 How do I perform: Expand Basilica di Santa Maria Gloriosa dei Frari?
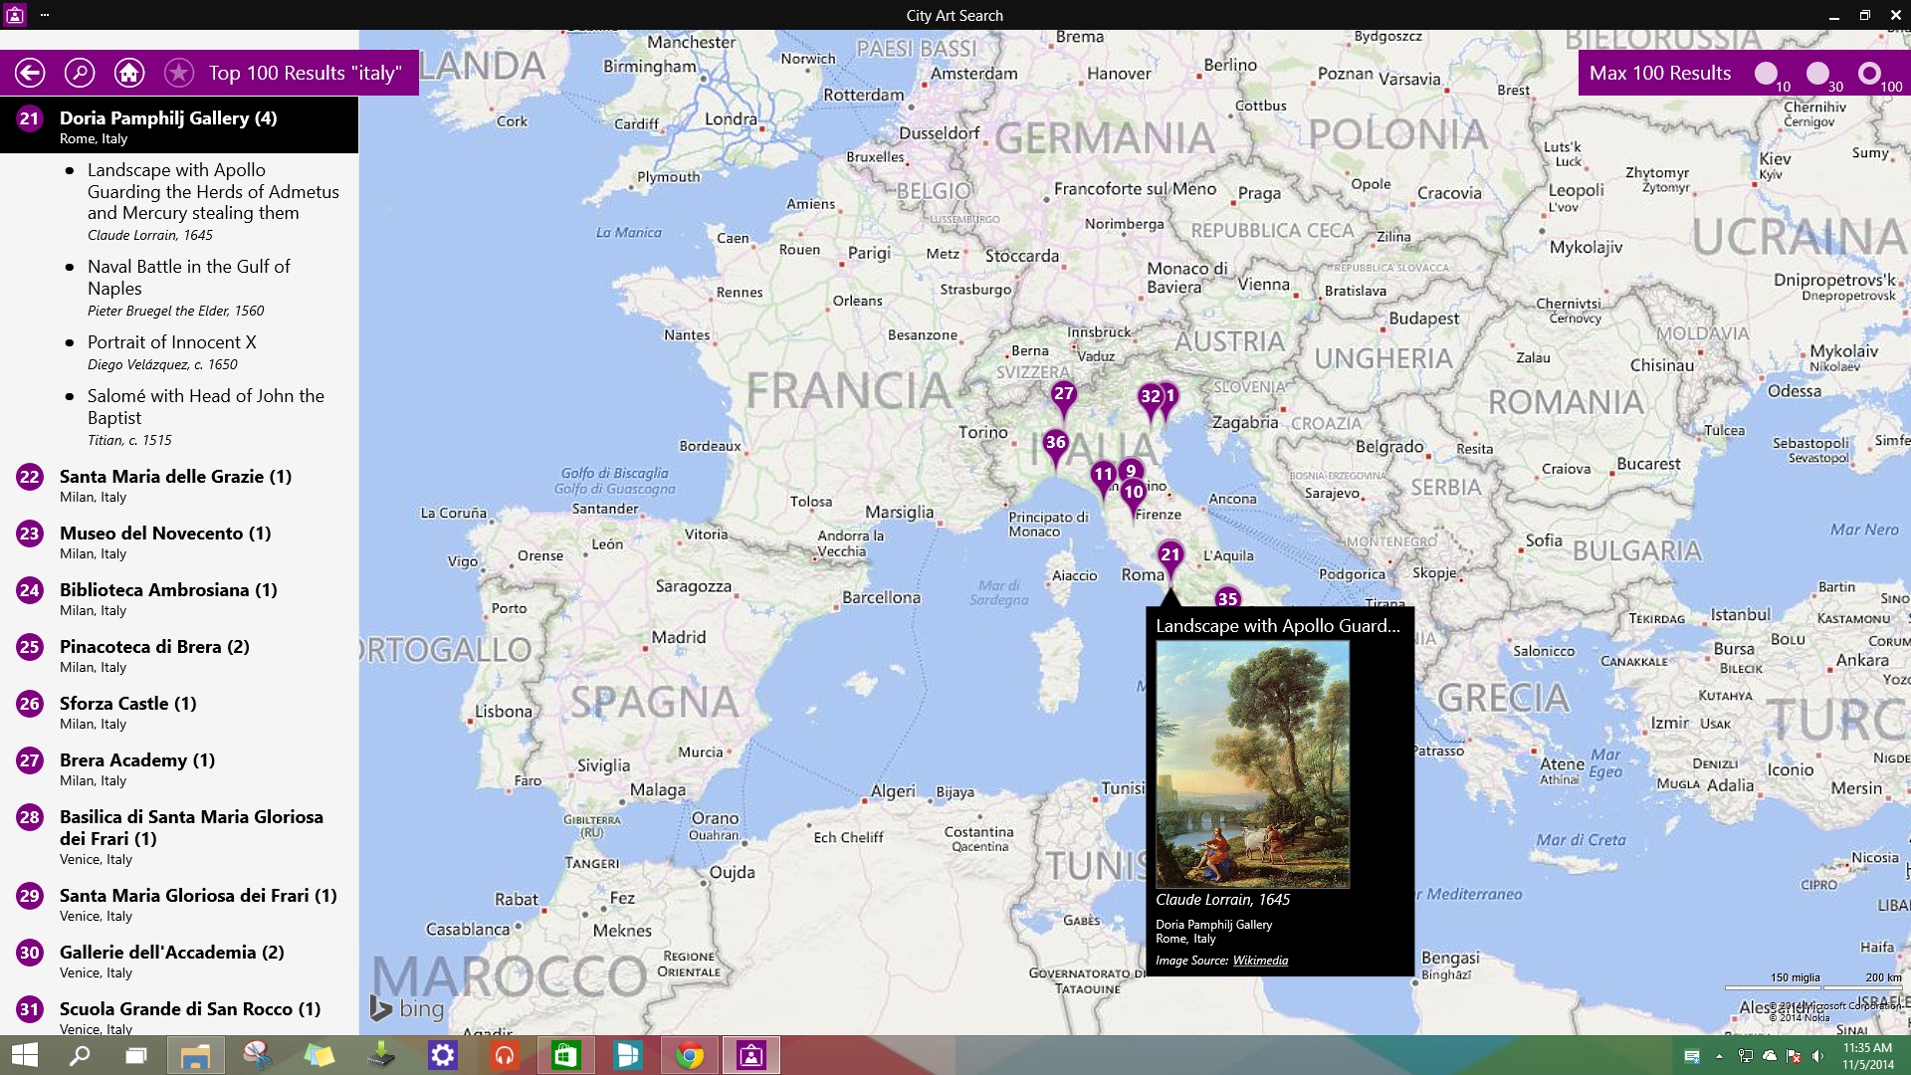click(x=179, y=836)
